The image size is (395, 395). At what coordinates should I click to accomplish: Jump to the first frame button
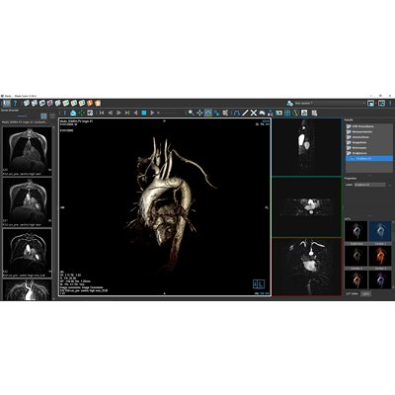coord(102,113)
